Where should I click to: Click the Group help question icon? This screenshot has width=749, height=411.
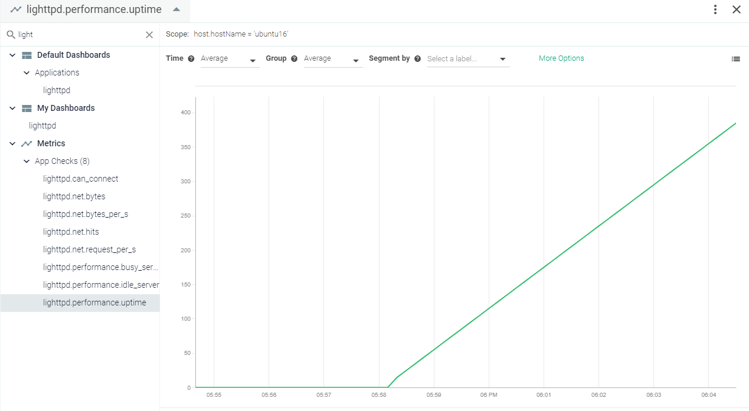(294, 59)
